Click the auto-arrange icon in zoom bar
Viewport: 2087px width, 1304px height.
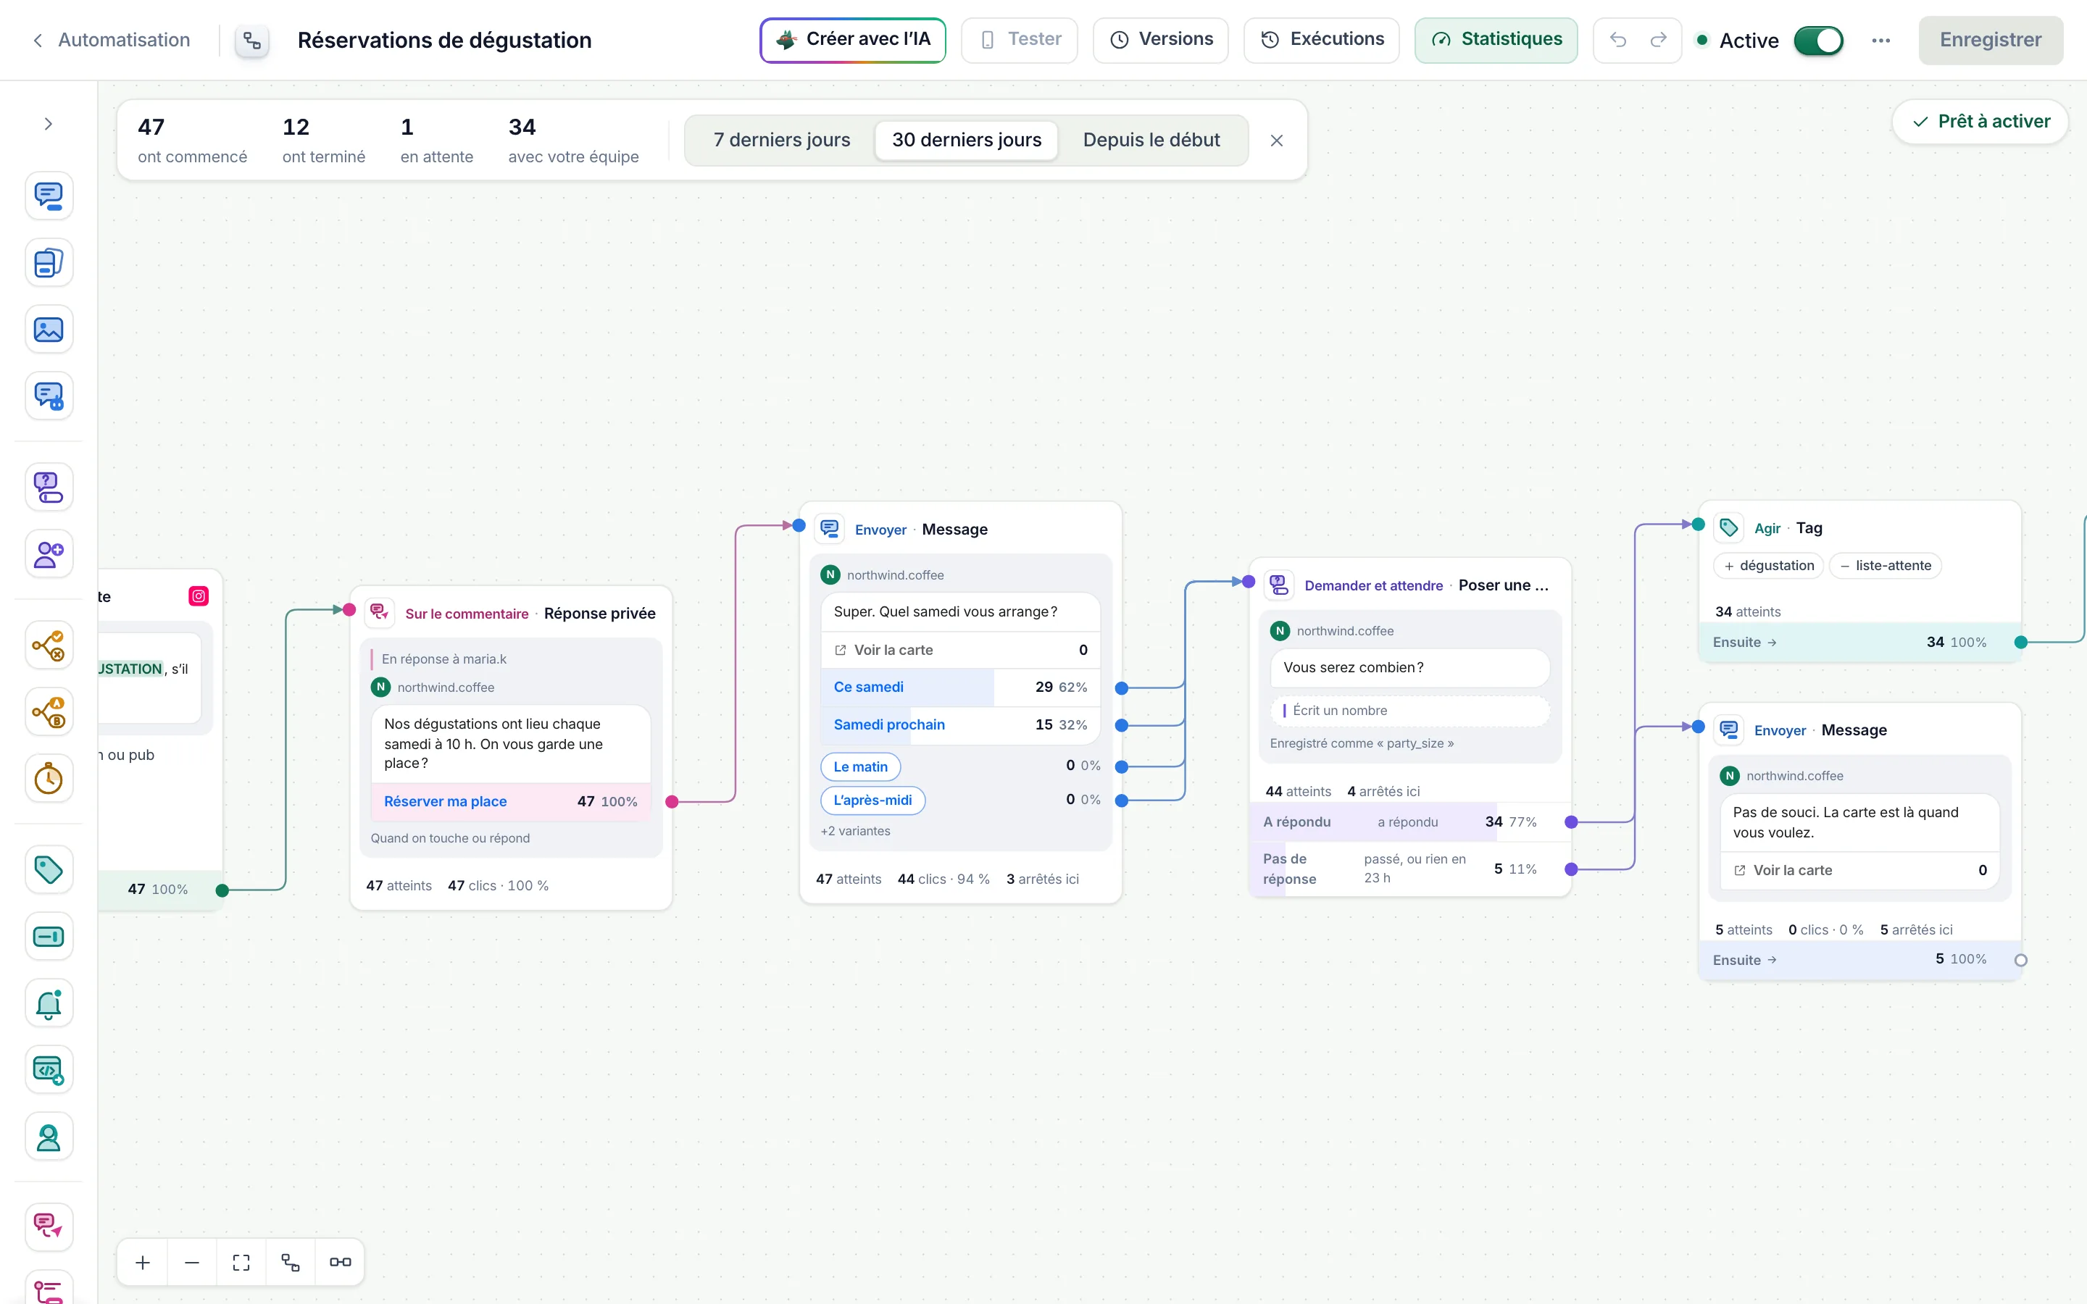click(291, 1262)
